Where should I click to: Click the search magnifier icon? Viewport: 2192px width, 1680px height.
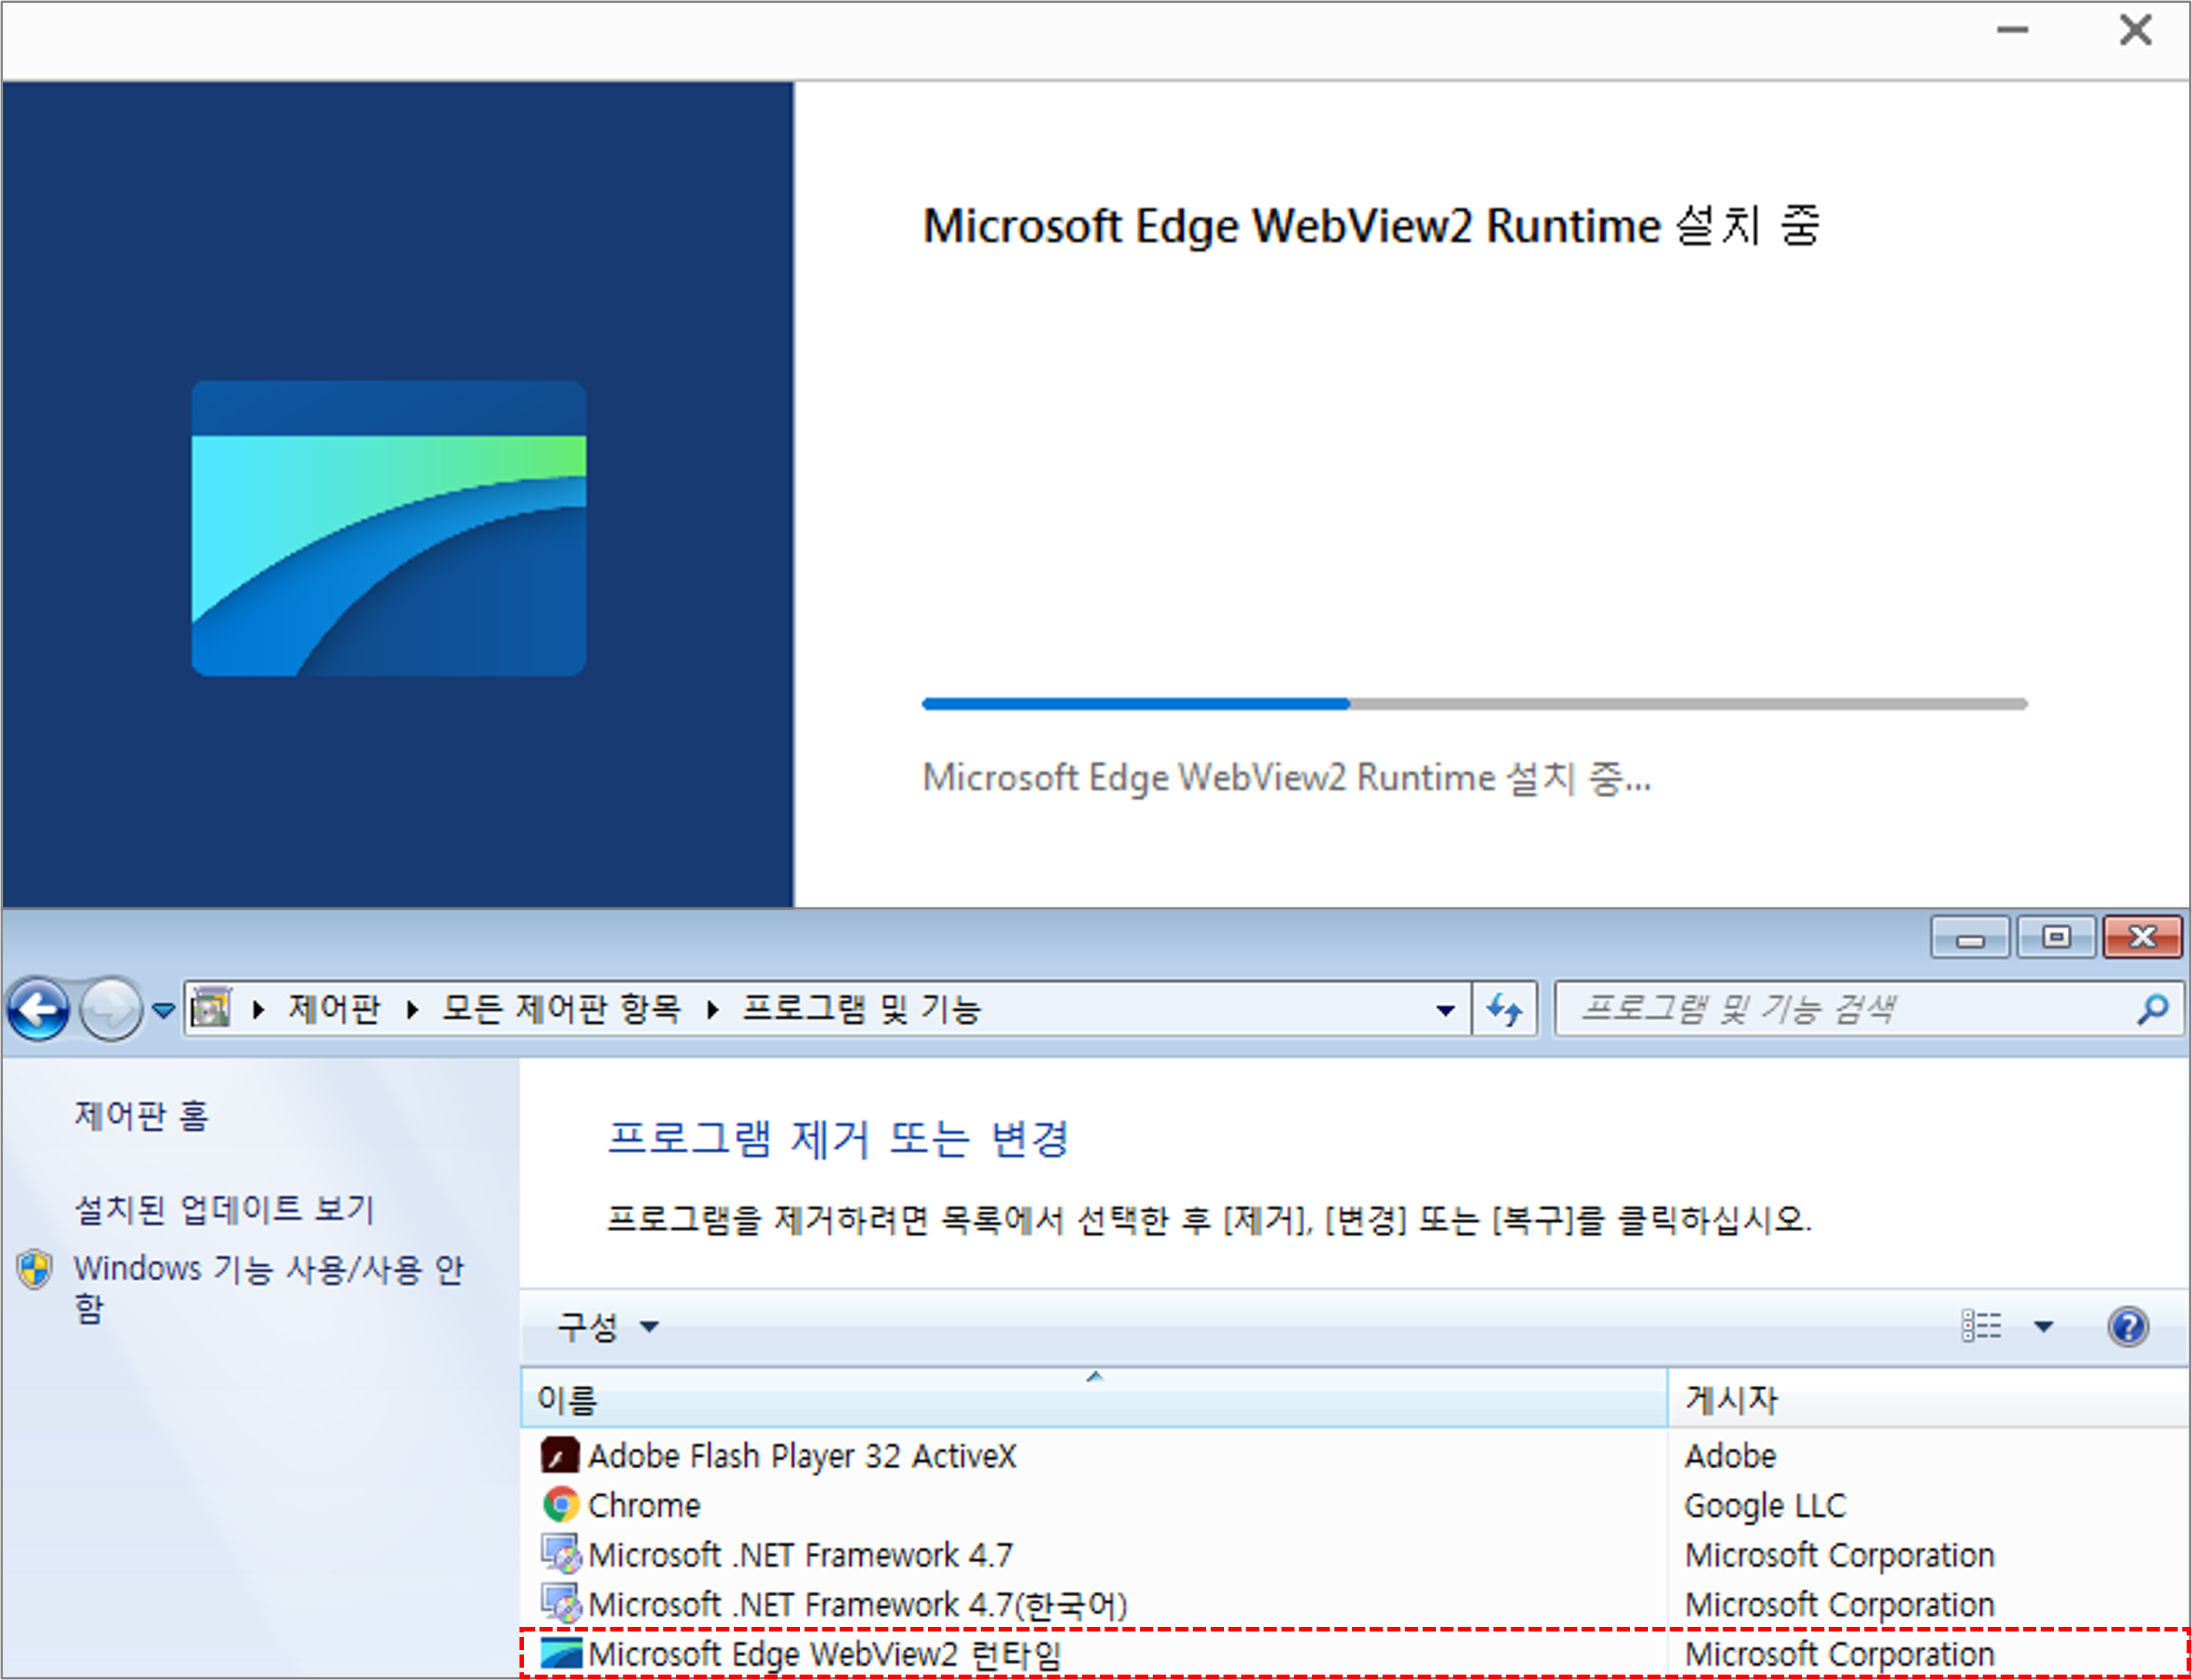click(x=2152, y=1009)
